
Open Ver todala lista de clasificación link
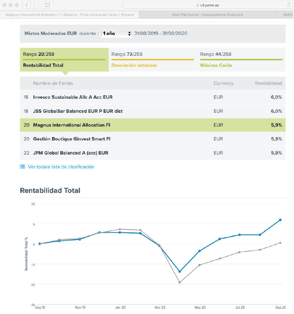pyautogui.click(x=61, y=167)
